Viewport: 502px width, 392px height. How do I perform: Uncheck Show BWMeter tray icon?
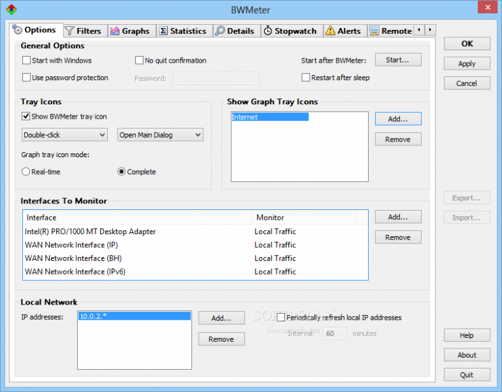[26, 116]
